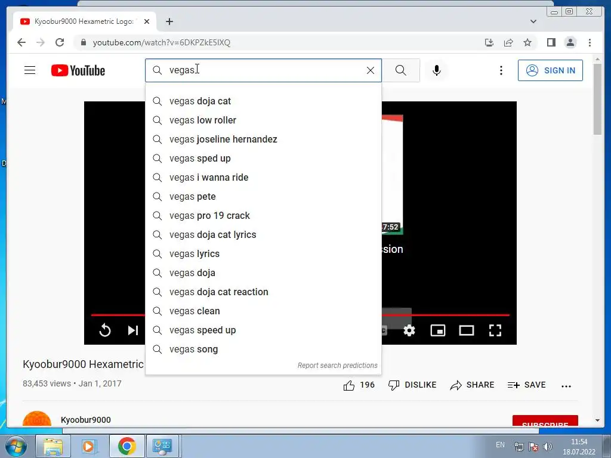Image resolution: width=611 pixels, height=458 pixels.
Task: Open Windows Media Player from taskbar
Action: [88, 446]
